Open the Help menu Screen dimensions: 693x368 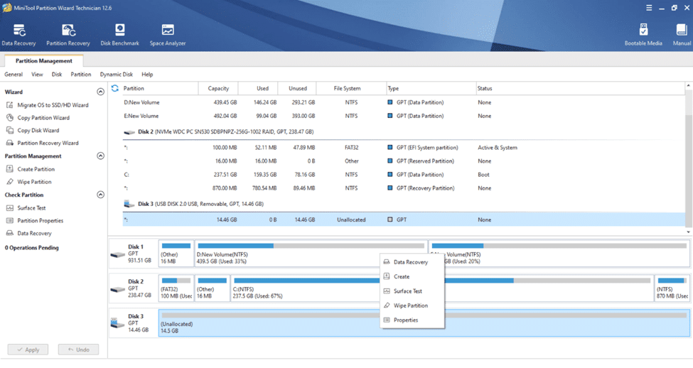point(147,75)
